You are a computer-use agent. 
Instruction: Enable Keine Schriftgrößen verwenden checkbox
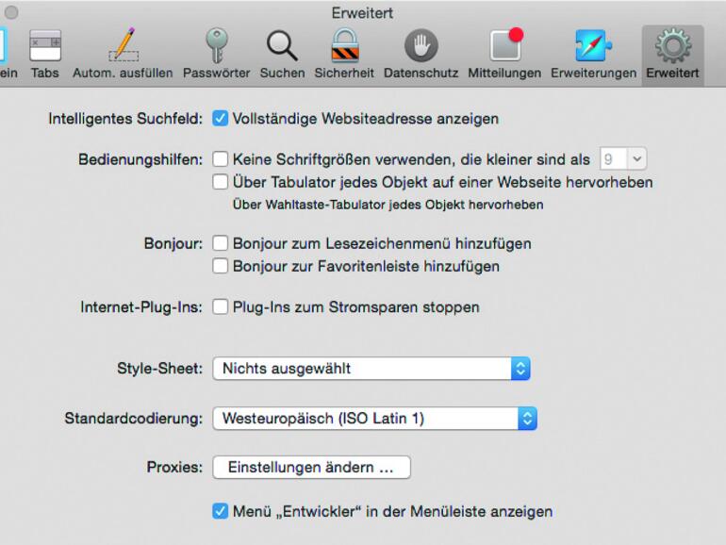coord(220,159)
